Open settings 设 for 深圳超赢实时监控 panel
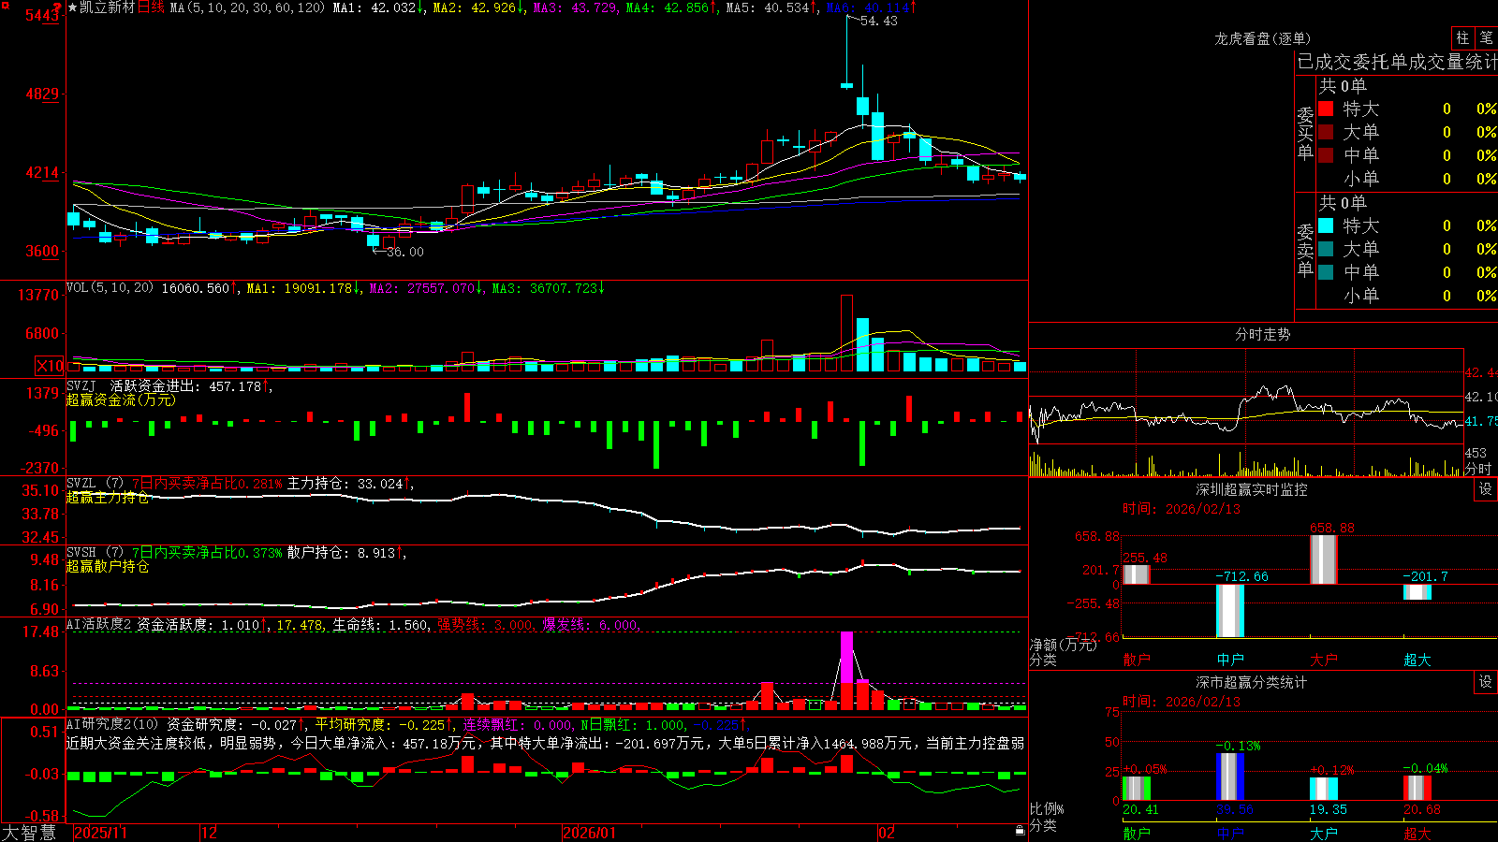 pyautogui.click(x=1486, y=489)
